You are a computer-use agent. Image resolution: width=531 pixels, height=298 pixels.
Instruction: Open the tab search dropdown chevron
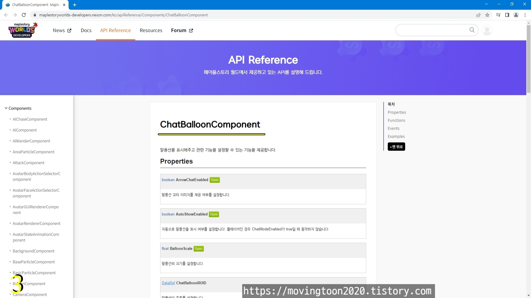(x=486, y=4)
